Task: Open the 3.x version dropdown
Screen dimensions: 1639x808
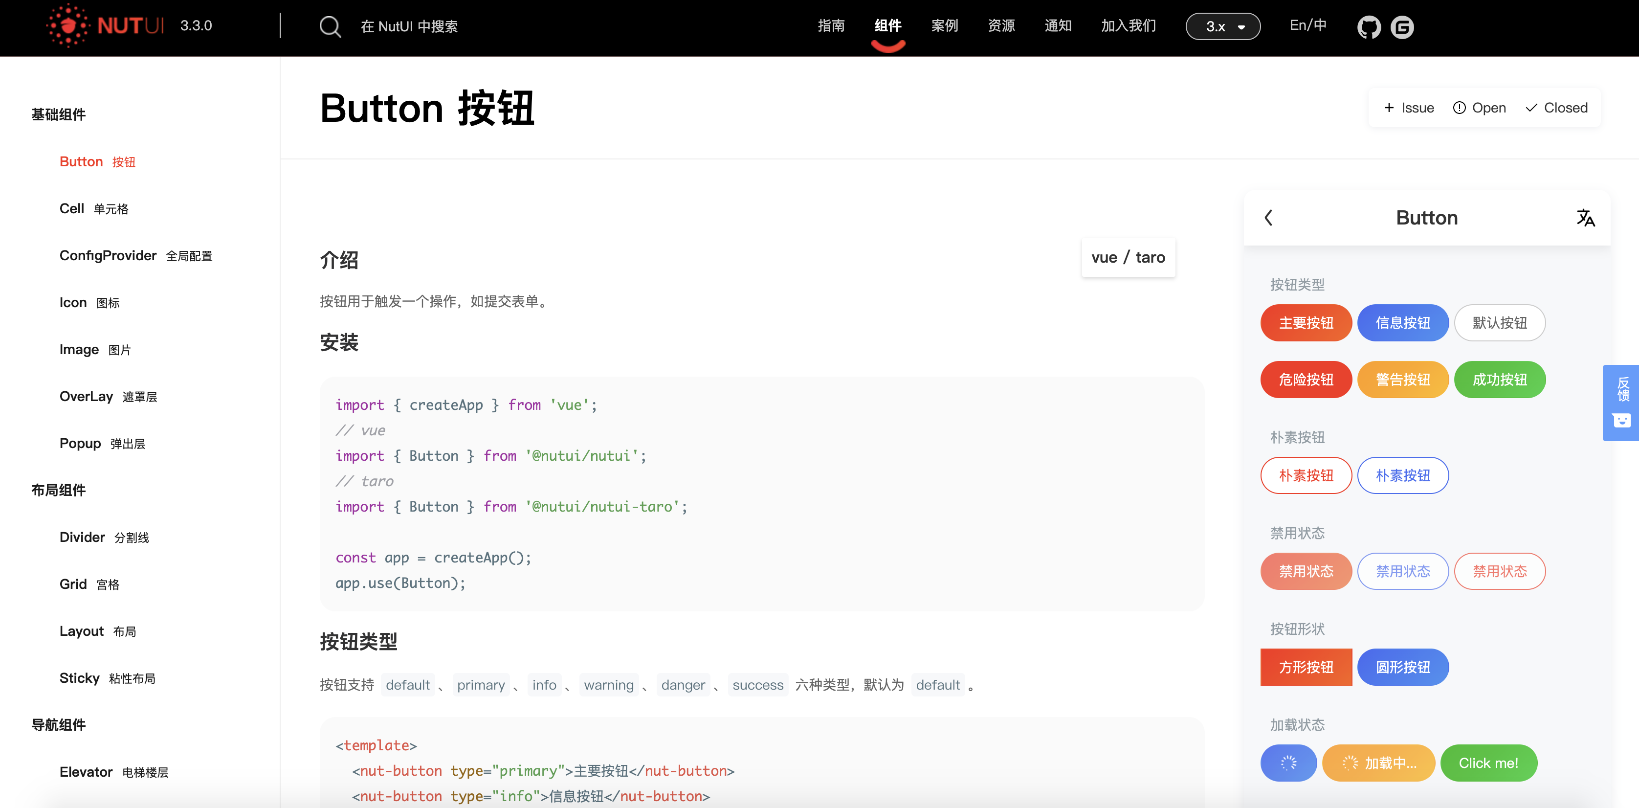Action: [1222, 27]
